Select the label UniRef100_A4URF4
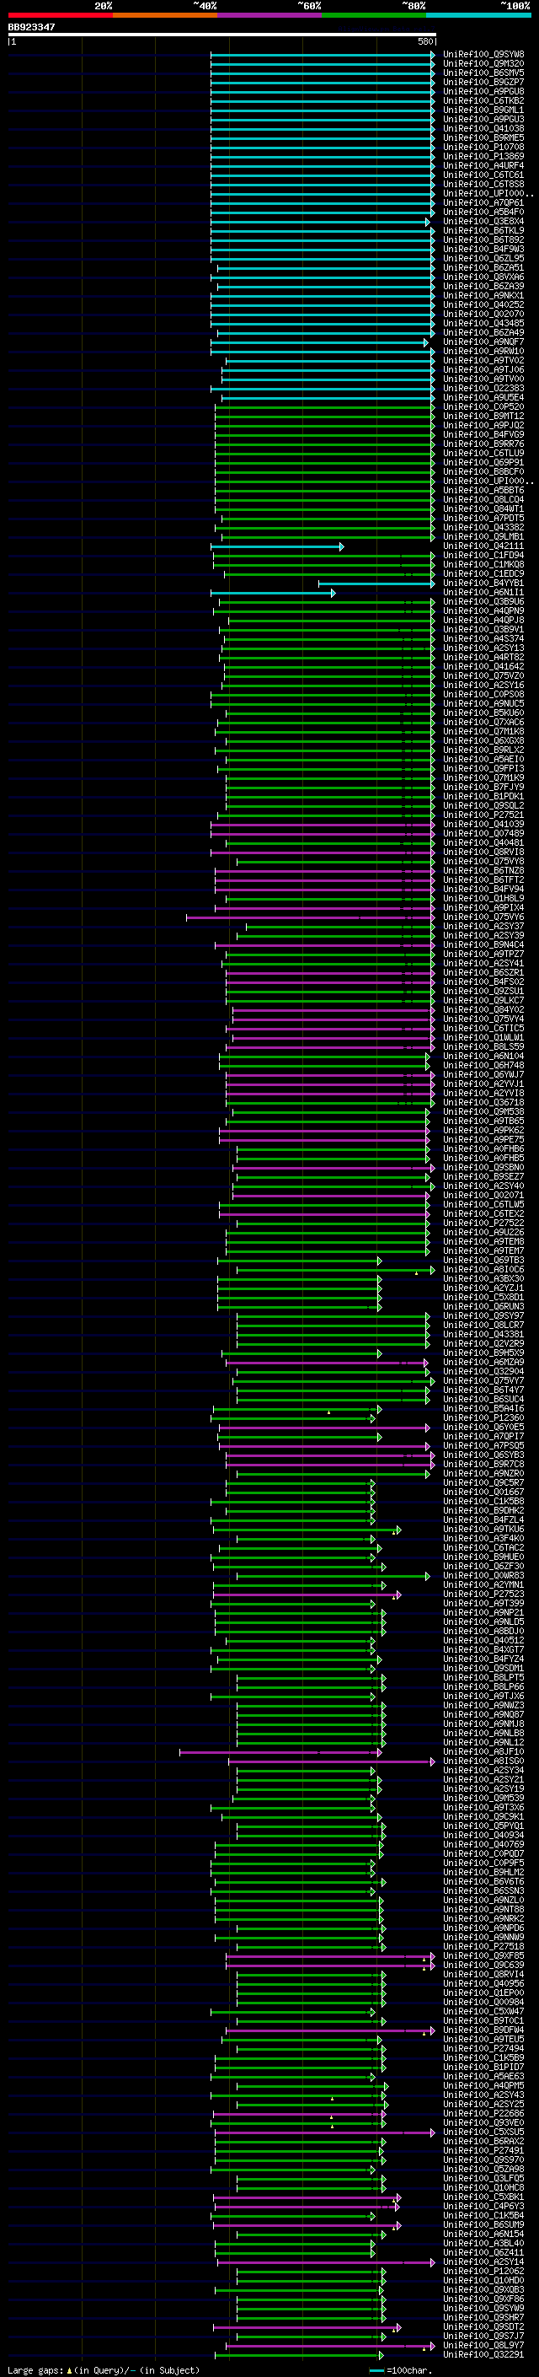Viewport: 539px width, 2377px height. point(483,166)
